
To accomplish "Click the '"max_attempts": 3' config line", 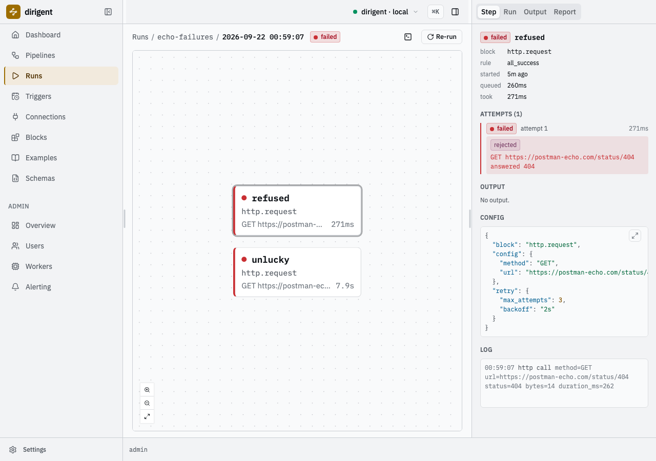I will (532, 300).
